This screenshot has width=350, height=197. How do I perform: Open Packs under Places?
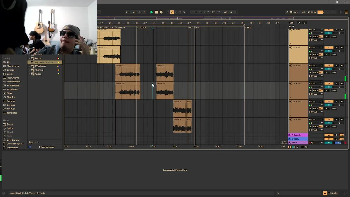[10, 124]
